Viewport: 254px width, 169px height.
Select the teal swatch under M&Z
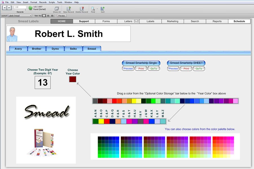coord(163,121)
